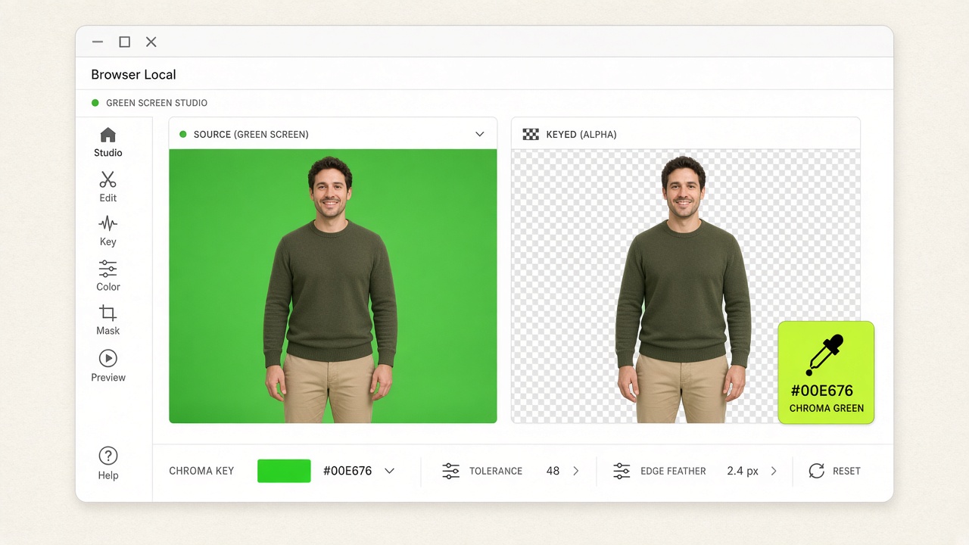Open the Preview play section
The width and height of the screenshot is (969, 545).
coord(108,366)
